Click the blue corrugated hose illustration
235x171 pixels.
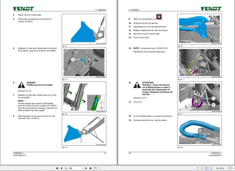coord(199,130)
